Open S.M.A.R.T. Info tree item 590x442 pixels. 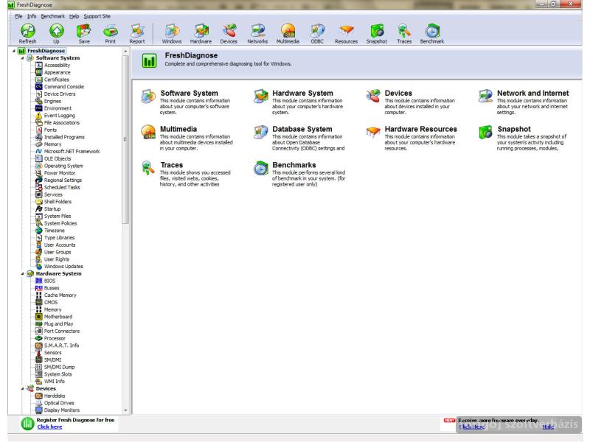[x=62, y=345]
